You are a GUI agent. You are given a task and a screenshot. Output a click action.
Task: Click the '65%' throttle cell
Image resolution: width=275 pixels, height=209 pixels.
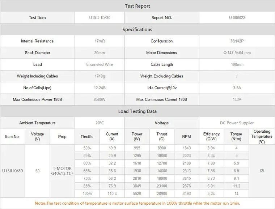point(87,171)
